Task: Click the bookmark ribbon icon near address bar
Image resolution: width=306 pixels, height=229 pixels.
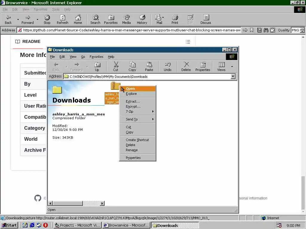Action: [x=252, y=30]
